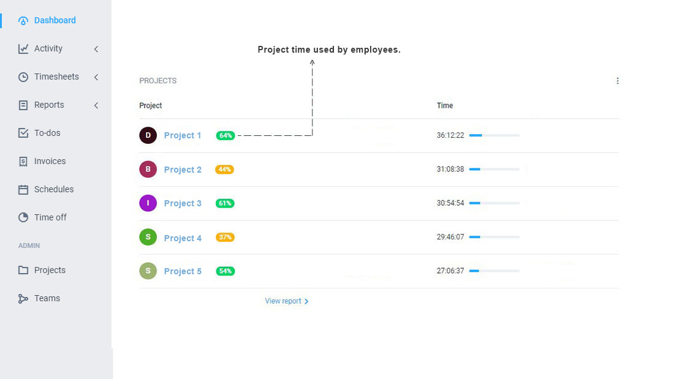
Task: Open the Project 4 link
Action: click(x=183, y=238)
